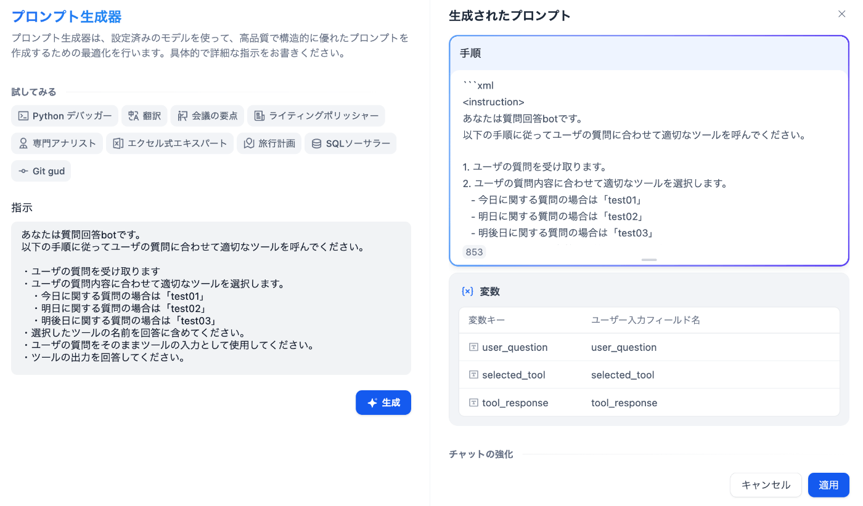Select the Python デバッガー template
The height and width of the screenshot is (506, 863).
[65, 116]
